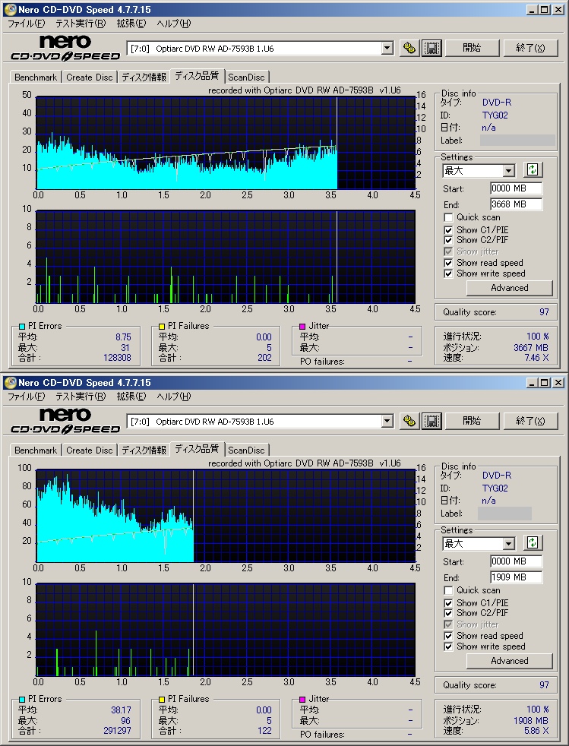This screenshot has width=569, height=746.
Task: Click the Nero app icon in top title bar
Action: [10, 10]
